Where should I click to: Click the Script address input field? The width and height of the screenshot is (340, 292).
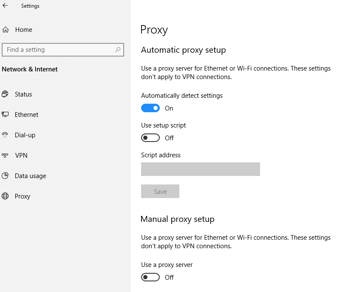(x=200, y=169)
